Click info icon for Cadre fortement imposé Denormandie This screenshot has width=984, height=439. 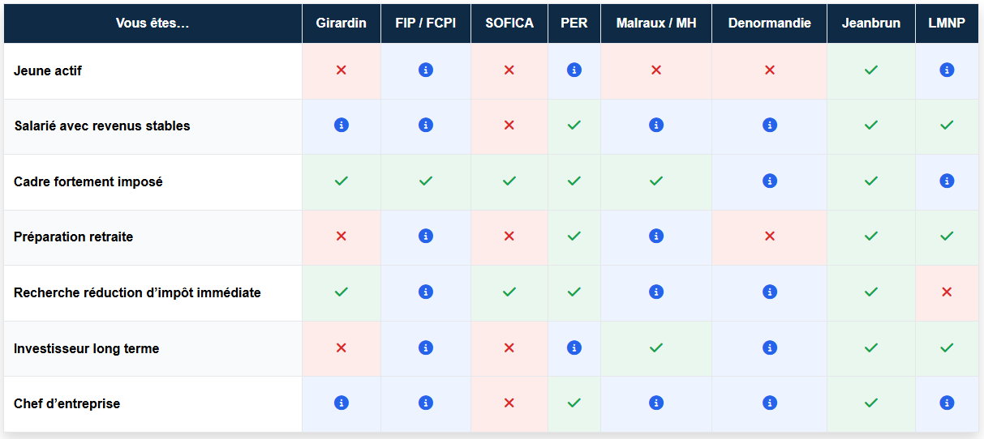tap(770, 181)
